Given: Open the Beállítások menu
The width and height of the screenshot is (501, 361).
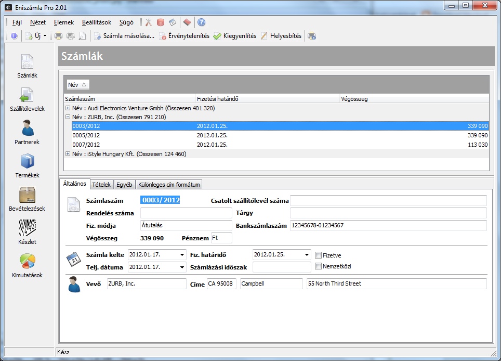Looking at the screenshot, I should pyautogui.click(x=96, y=22).
